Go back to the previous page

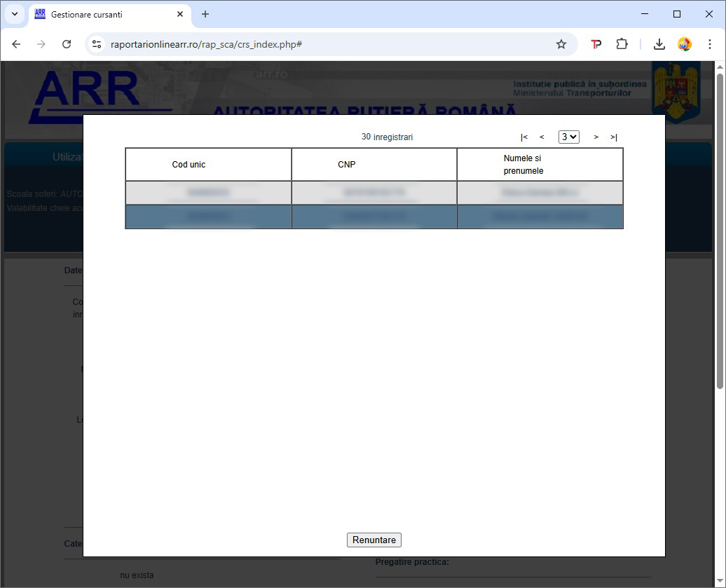16,44
